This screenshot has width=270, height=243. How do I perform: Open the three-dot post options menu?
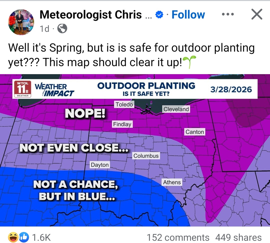(x=228, y=14)
